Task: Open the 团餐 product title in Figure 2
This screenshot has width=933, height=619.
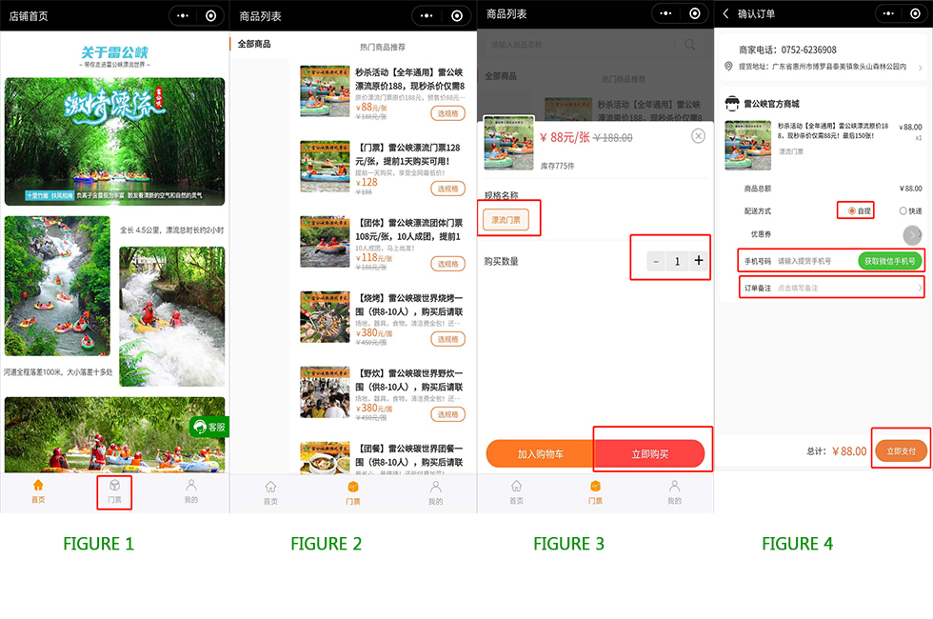Action: [x=409, y=455]
